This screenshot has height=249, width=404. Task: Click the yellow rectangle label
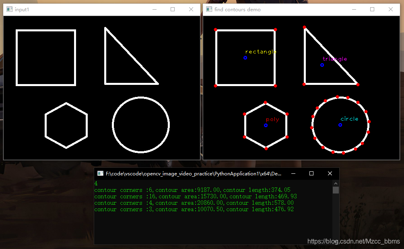point(261,52)
